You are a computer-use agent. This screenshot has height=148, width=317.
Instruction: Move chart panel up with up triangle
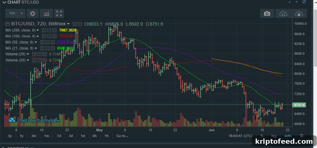pyautogui.click(x=290, y=2)
